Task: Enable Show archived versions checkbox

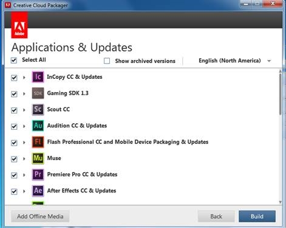Action: pyautogui.click(x=107, y=61)
